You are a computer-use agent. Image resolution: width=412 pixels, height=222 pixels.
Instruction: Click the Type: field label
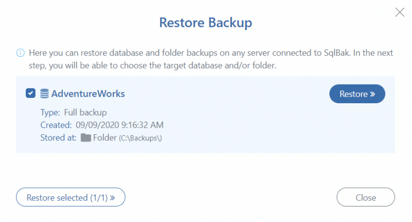pyautogui.click(x=50, y=112)
